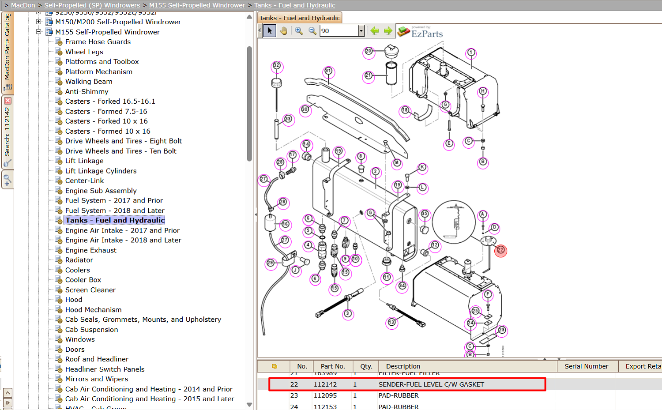
Task: Close the Search: 112142 tab
Action: click(x=8, y=101)
